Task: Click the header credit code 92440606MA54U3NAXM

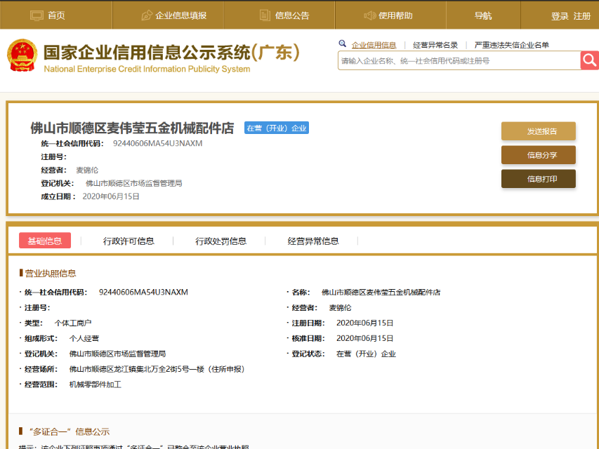Action: (x=158, y=144)
